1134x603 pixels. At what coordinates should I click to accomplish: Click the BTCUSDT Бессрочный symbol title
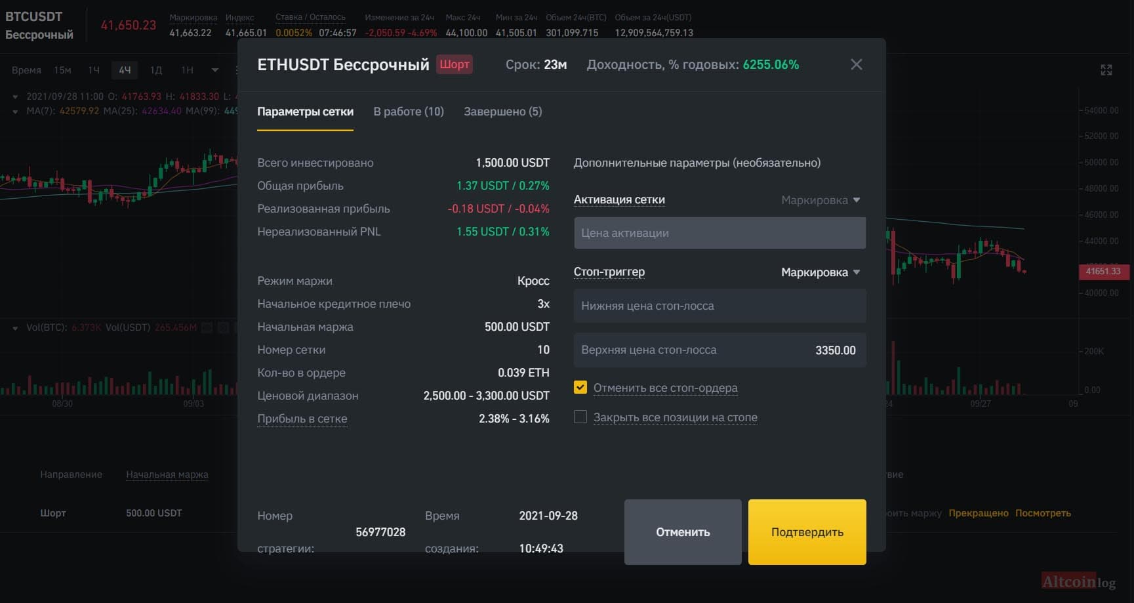pyautogui.click(x=39, y=26)
